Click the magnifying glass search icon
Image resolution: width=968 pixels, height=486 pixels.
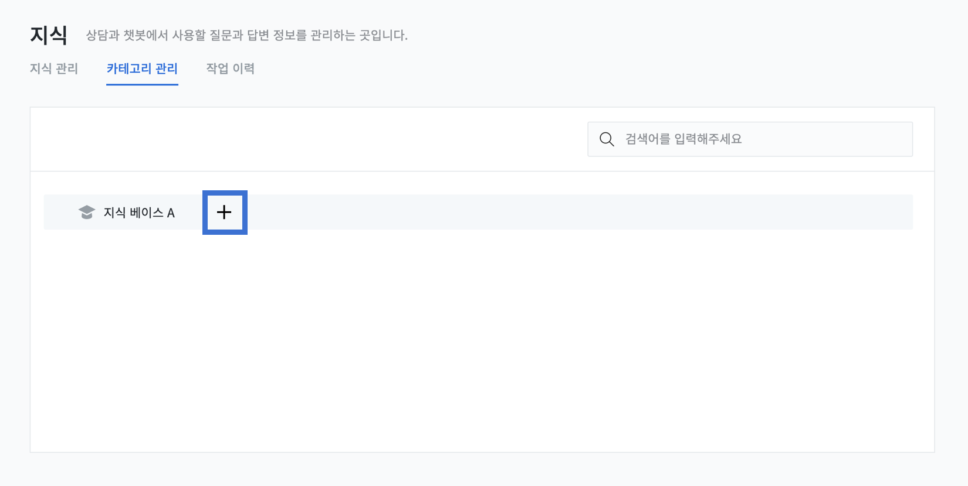[x=607, y=139]
